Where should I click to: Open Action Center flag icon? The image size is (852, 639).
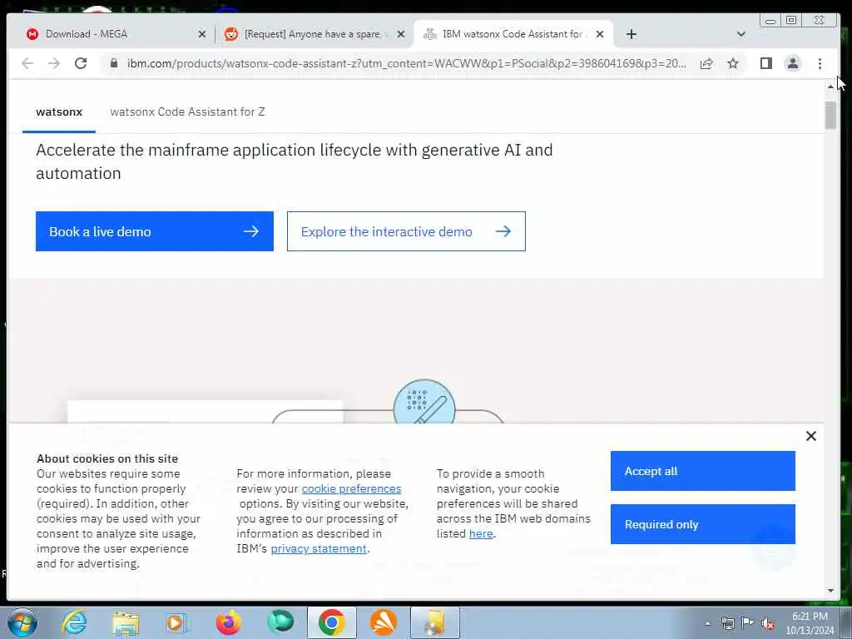coord(748,624)
